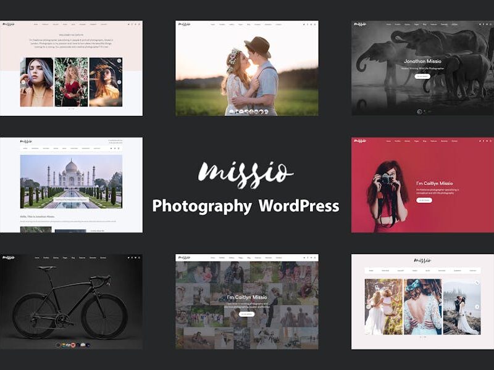Image resolution: width=494 pixels, height=370 pixels.
Task: Click the Facebook icon in the bicycle demo header
Action: coord(132,258)
